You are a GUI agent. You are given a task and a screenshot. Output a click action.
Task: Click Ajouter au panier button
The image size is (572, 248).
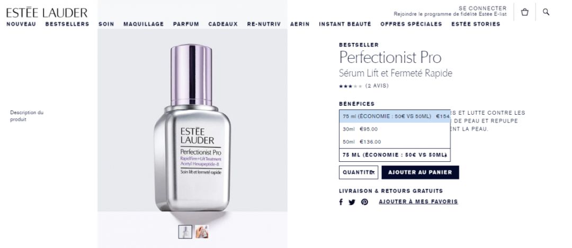420,172
